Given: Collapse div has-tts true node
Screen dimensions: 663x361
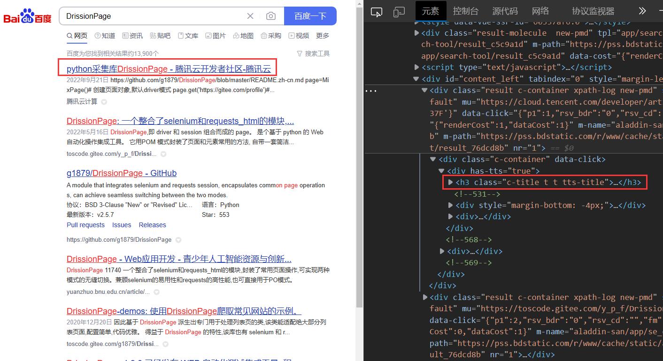Looking at the screenshot, I should coord(441,171).
